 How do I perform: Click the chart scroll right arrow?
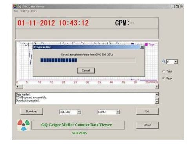pyautogui.click(x=157, y=87)
